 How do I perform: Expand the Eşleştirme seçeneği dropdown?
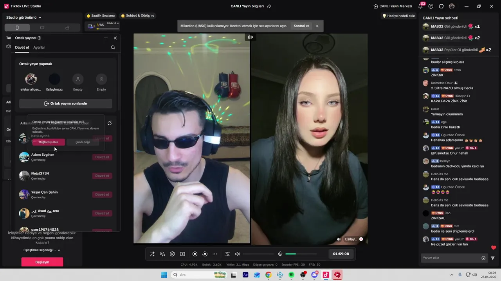pyautogui.click(x=42, y=250)
